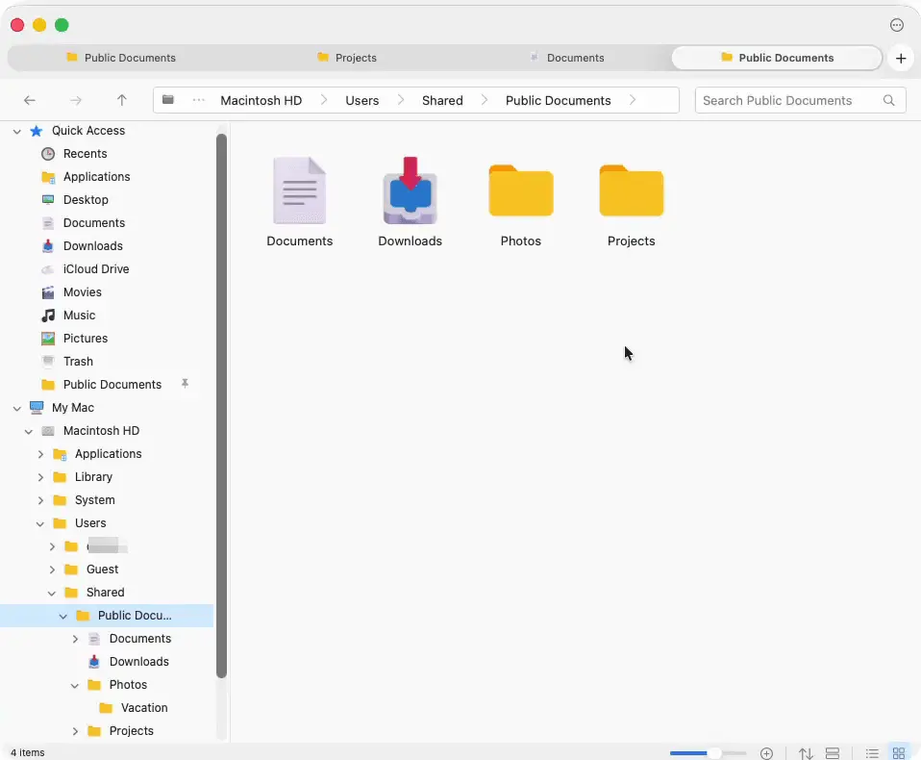
Task: Go forward with the right arrow
Action: click(75, 100)
